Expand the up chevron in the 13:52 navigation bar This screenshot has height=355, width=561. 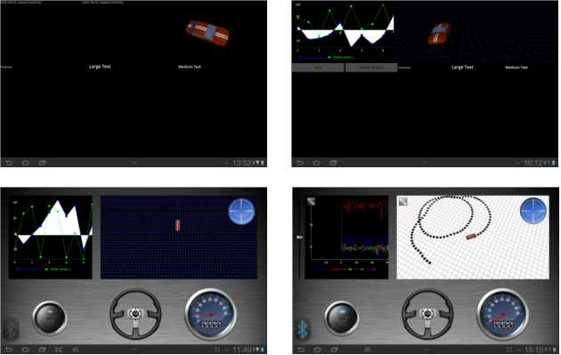pos(134,163)
